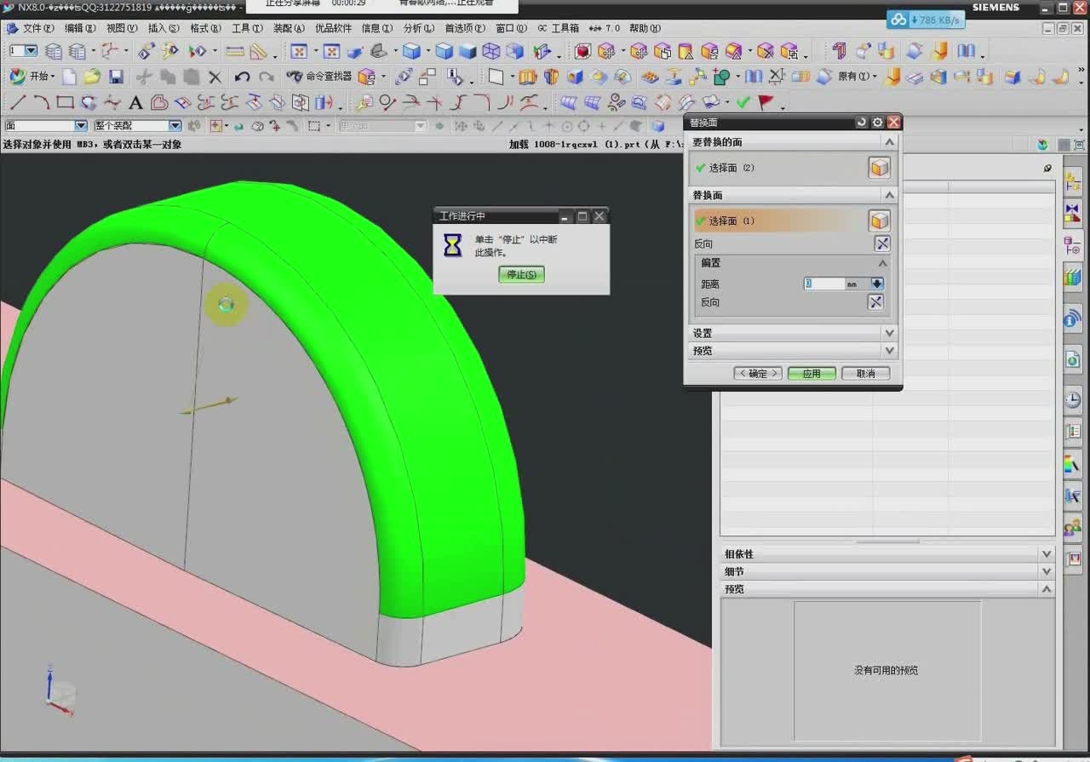Click face selector cube for 要替换的面
The width and height of the screenshot is (1090, 762).
point(879,168)
